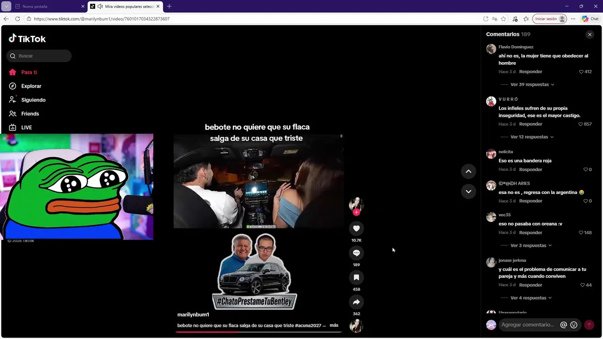This screenshot has height=339, width=603.
Task: Open the emoji picker in comment box
Action: pos(574,325)
